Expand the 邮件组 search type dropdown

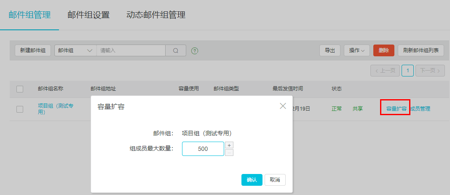pos(75,50)
